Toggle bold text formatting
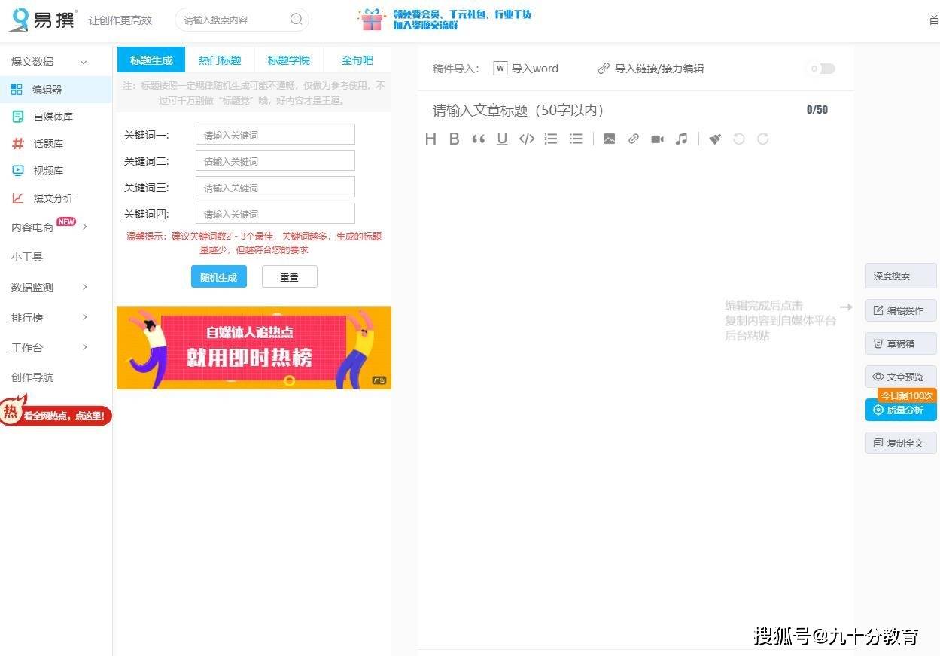The width and height of the screenshot is (940, 656). pyautogui.click(x=454, y=139)
